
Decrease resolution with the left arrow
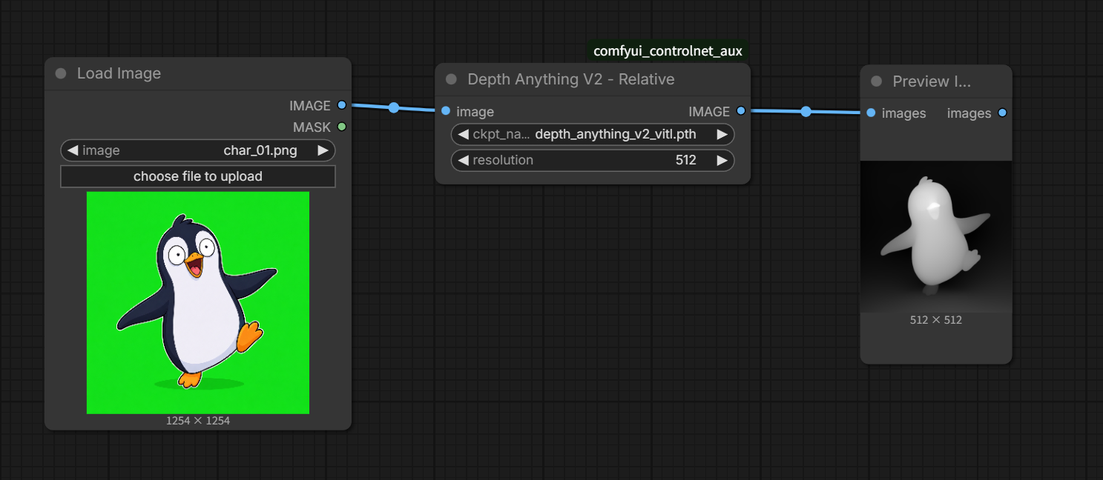(463, 160)
